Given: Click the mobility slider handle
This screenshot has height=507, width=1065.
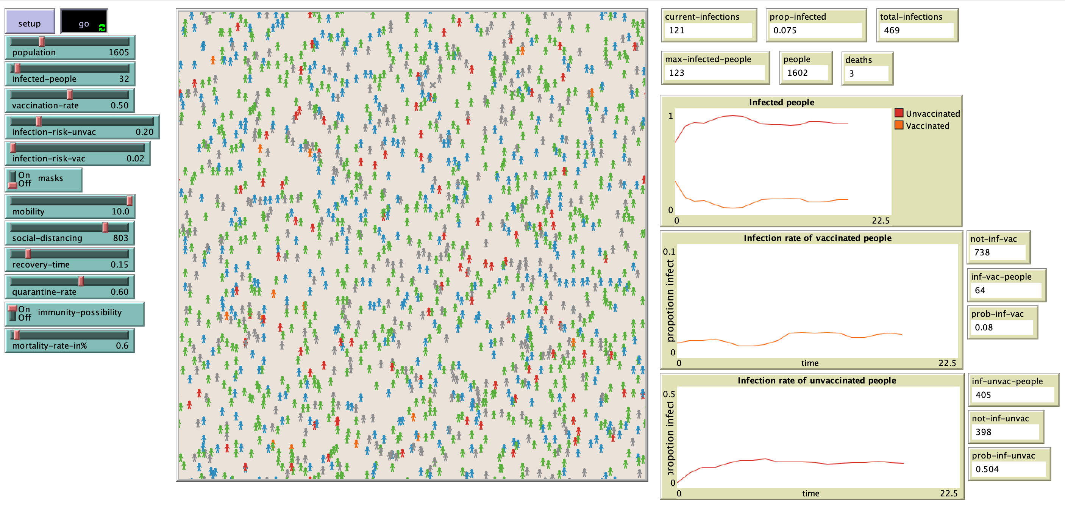Looking at the screenshot, I should tap(130, 200).
